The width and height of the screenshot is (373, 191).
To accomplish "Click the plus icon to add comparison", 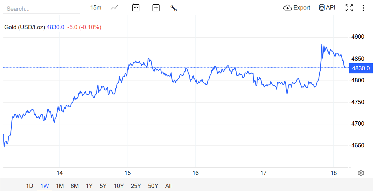I will tap(156, 8).
